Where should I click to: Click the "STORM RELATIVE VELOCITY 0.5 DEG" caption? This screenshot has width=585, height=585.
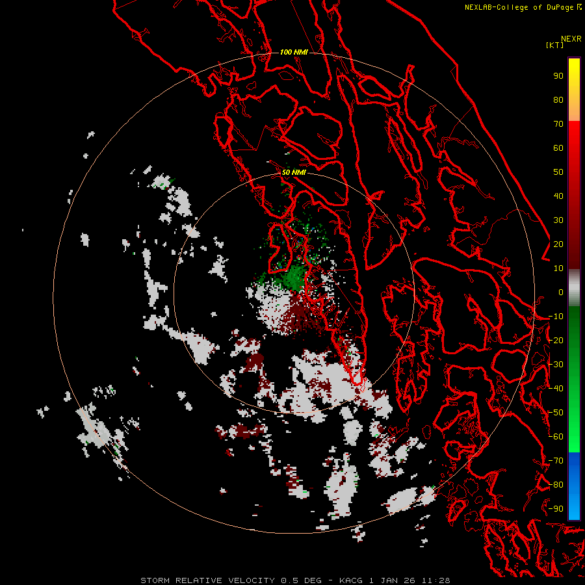pyautogui.click(x=231, y=580)
